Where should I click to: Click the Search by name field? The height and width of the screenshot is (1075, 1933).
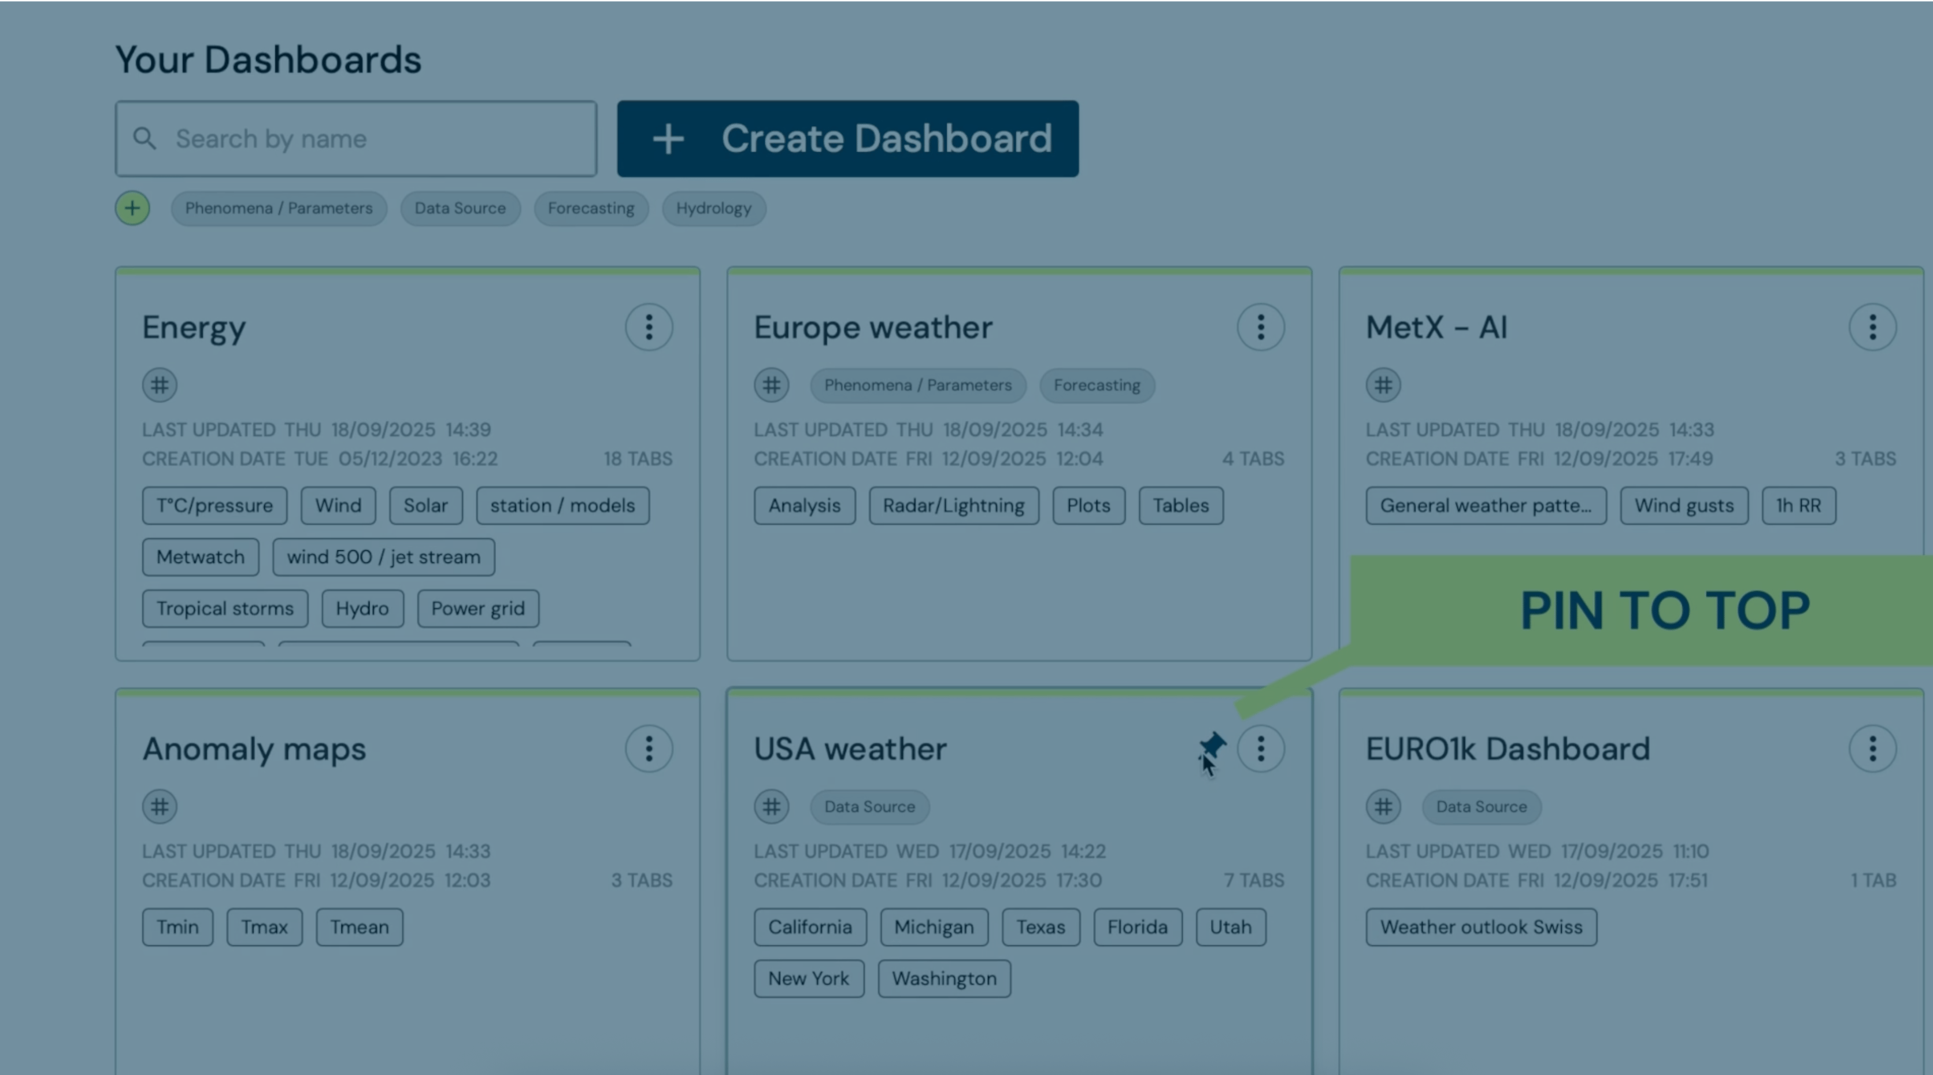[357, 139]
